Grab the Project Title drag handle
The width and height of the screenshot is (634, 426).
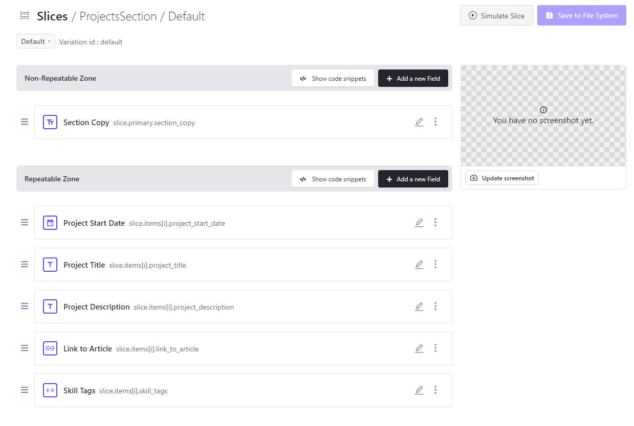point(25,265)
